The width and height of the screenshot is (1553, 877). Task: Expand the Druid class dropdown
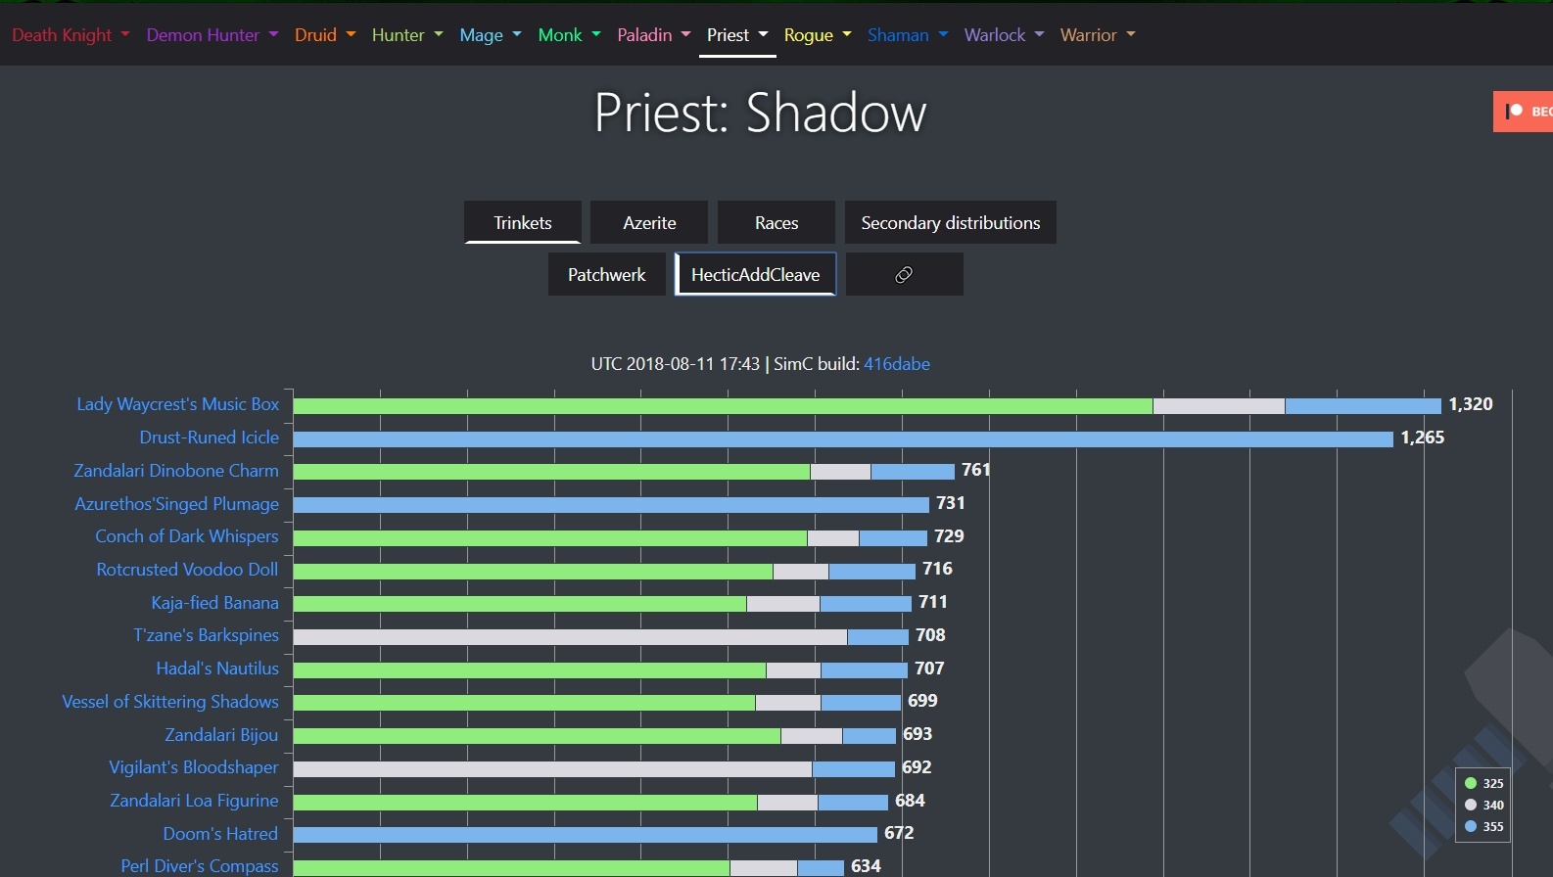click(325, 35)
